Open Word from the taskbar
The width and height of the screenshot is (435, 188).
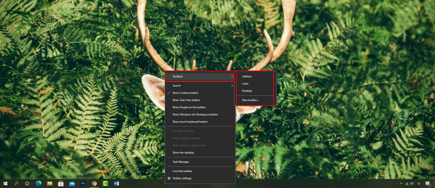pyautogui.click(x=116, y=184)
